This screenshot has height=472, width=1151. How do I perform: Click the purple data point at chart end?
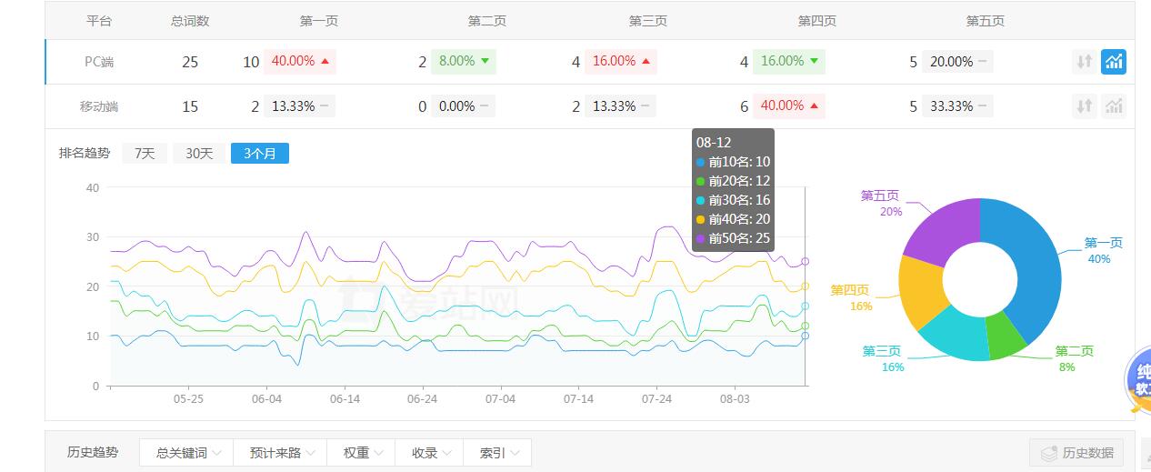805,261
